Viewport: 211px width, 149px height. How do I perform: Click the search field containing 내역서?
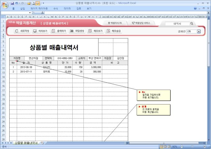coord(177,24)
